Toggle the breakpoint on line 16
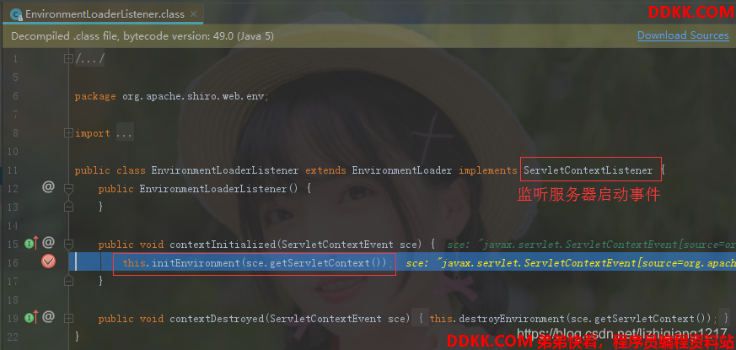The height and width of the screenshot is (350, 736). 48,261
